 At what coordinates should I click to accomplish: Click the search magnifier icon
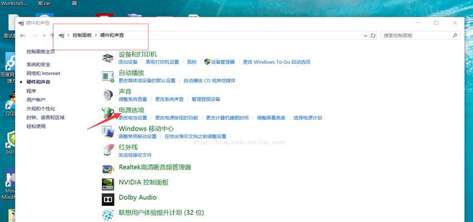[455, 36]
